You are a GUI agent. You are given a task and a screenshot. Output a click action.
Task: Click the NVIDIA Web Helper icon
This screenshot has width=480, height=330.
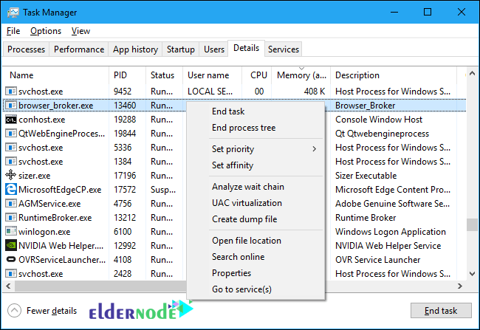pos(11,246)
